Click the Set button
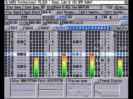Viewport: 133px width, 99px height. [x=119, y=28]
